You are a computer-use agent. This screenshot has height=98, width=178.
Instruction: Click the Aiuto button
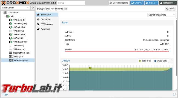(170, 9)
